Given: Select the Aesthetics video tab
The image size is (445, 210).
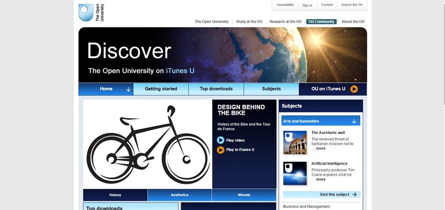Looking at the screenshot, I should [180, 195].
